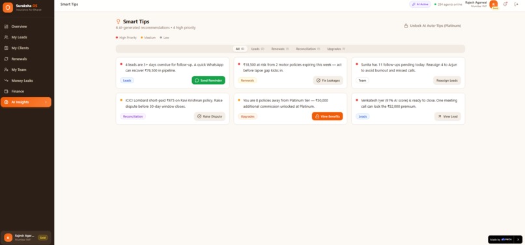Click Leads tag on overdue follow-up card
525x245 pixels.
pos(127,81)
